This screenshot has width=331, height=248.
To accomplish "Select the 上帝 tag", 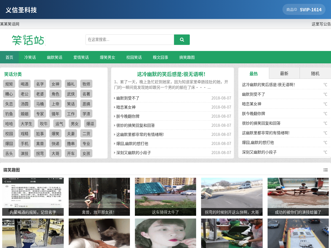I will 55,104.
